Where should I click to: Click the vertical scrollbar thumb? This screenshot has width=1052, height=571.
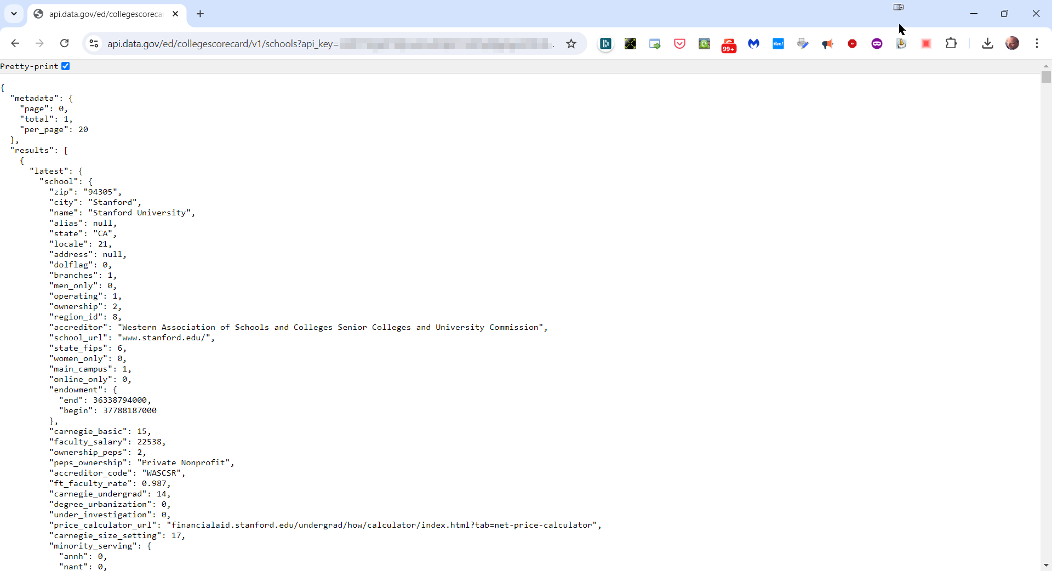coord(1046,77)
